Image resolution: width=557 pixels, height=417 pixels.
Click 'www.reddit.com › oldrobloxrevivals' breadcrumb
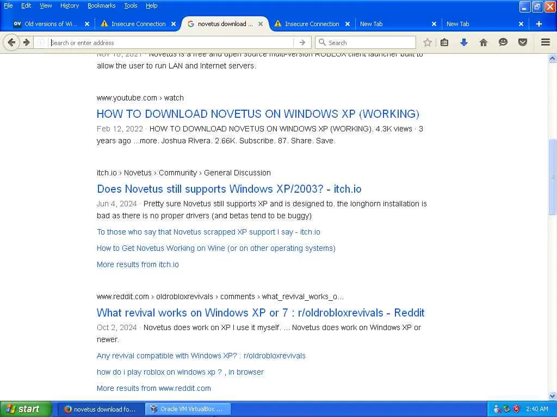pyautogui.click(x=220, y=296)
